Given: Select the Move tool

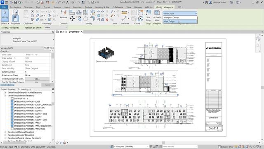Looking at the screenshot, I should [x=72, y=18].
